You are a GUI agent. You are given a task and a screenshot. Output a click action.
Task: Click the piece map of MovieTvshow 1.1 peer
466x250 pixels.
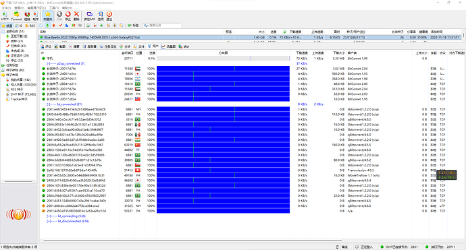pyautogui.click(x=223, y=175)
